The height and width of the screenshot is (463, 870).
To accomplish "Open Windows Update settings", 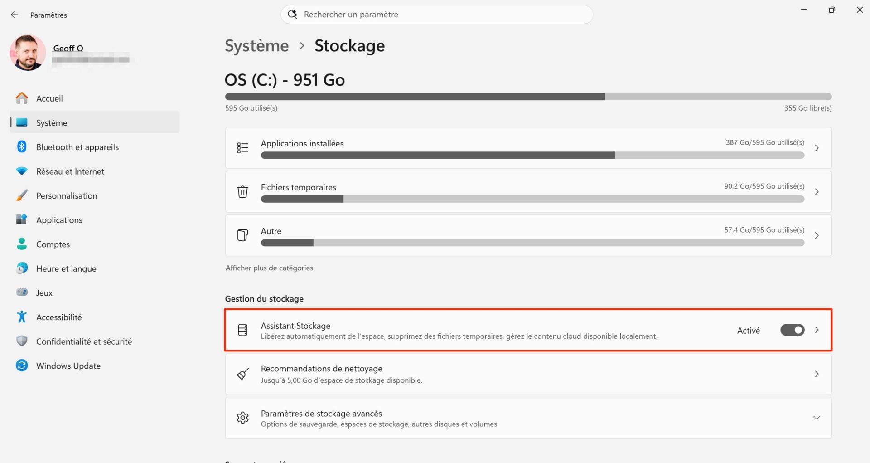I will coord(68,366).
